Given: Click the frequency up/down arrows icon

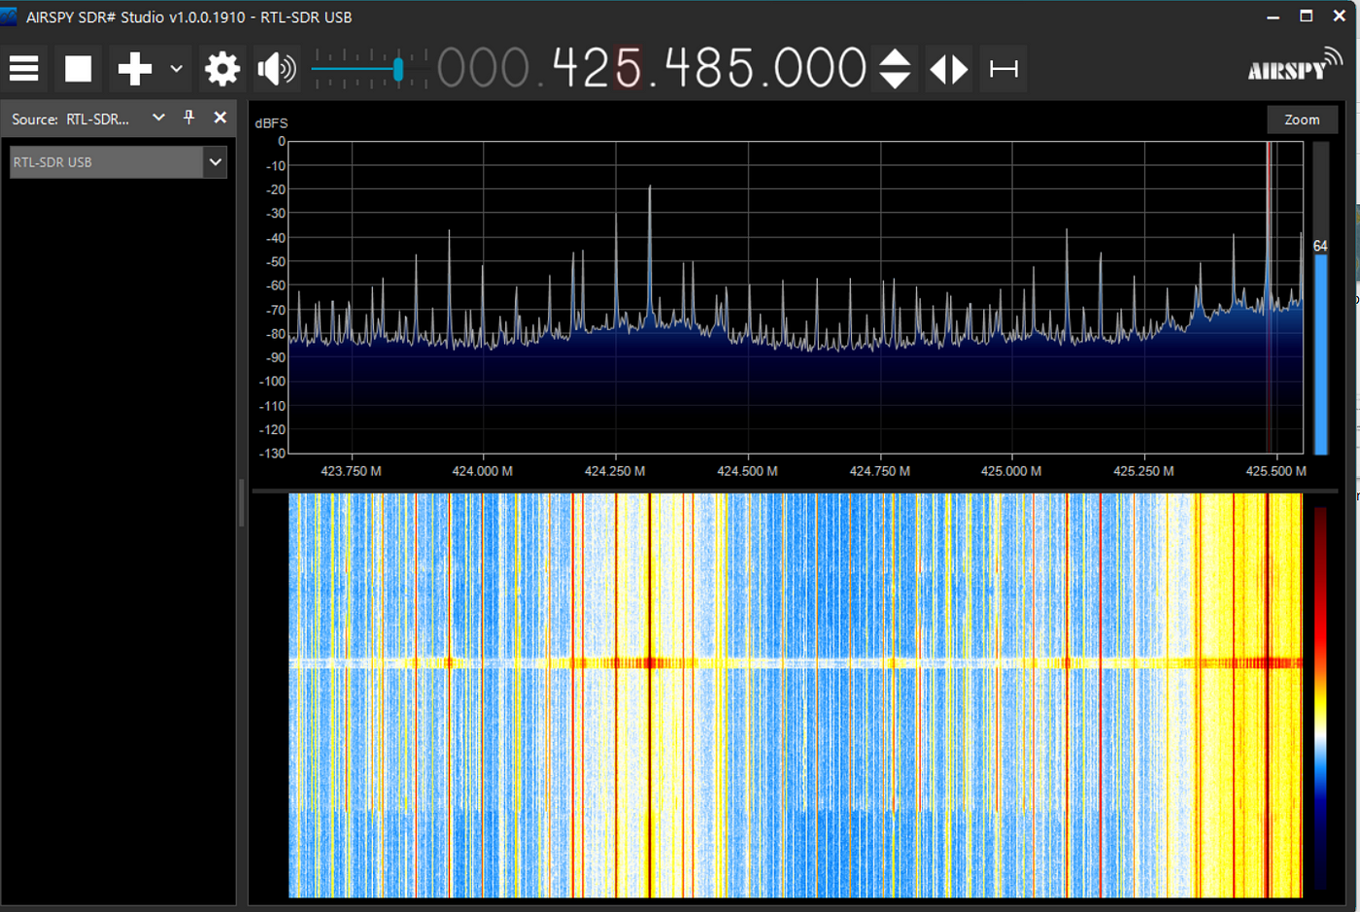Looking at the screenshot, I should click(895, 69).
